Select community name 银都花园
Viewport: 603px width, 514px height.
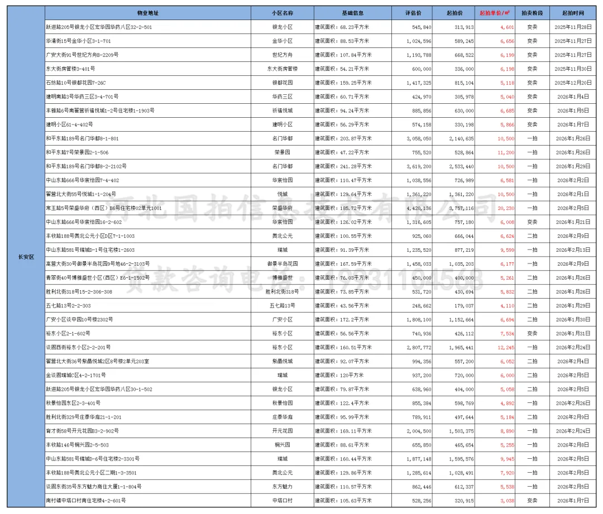[283, 83]
